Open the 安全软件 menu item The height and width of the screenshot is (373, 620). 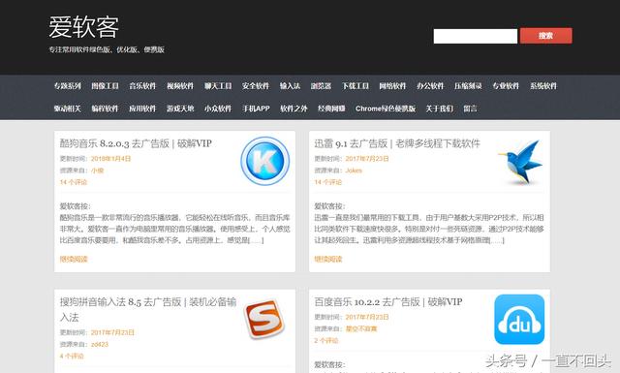point(256,86)
